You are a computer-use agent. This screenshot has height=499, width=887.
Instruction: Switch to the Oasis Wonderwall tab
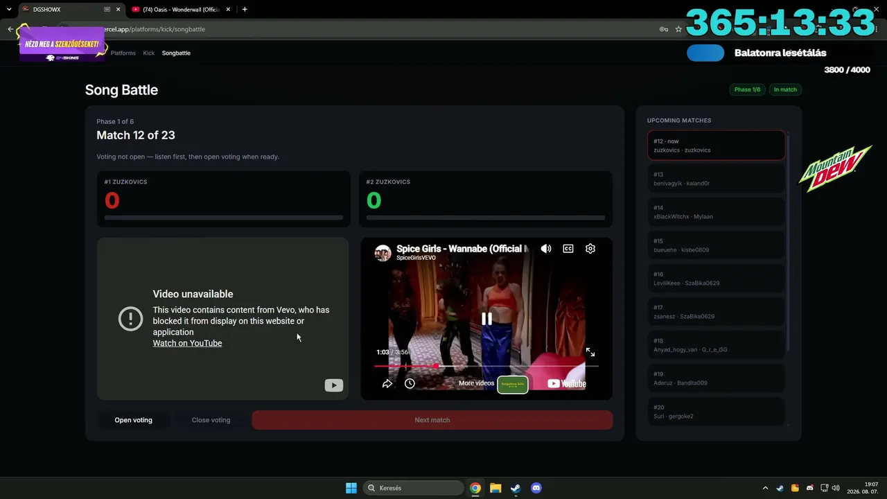click(x=180, y=10)
